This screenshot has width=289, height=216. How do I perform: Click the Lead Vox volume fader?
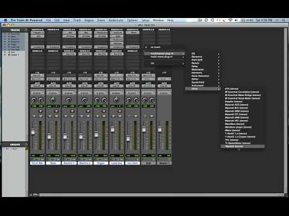(x=113, y=130)
